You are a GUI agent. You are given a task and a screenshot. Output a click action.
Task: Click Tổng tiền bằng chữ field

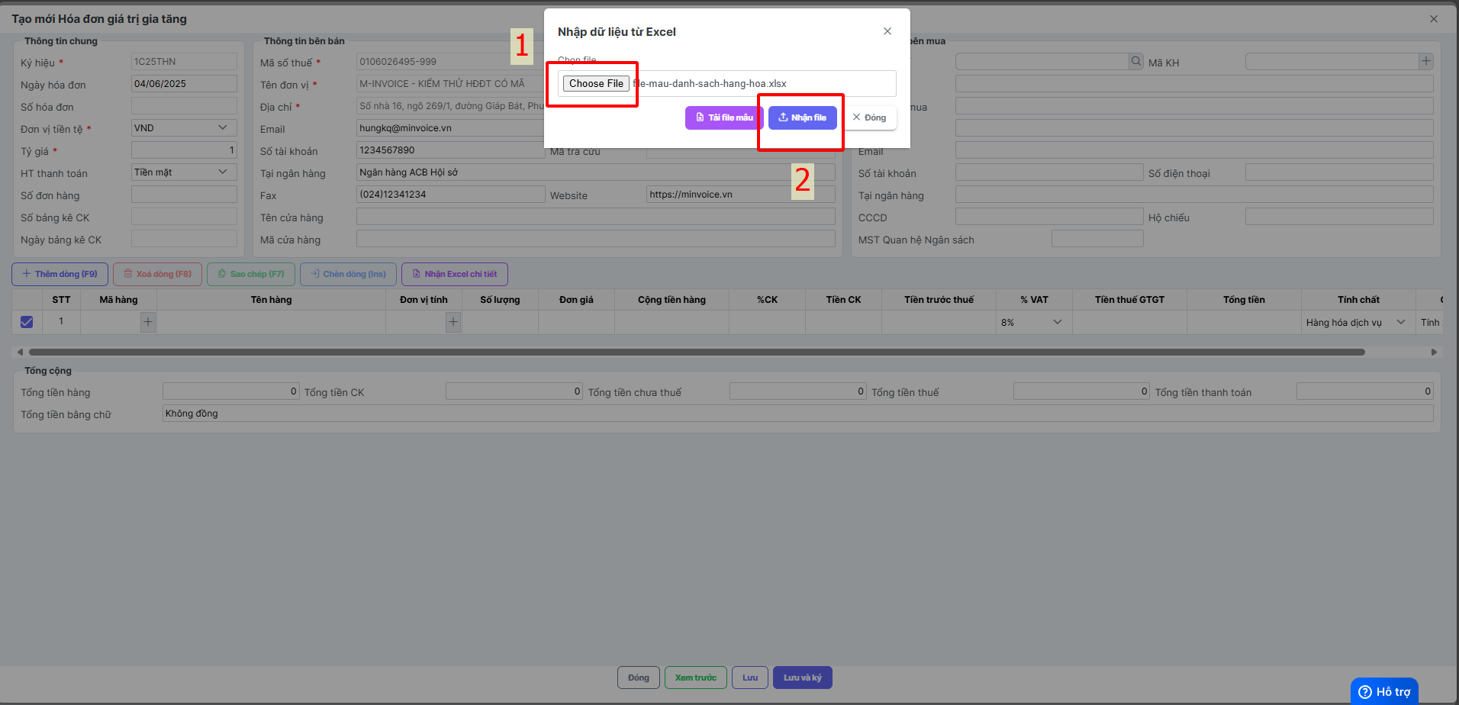798,413
